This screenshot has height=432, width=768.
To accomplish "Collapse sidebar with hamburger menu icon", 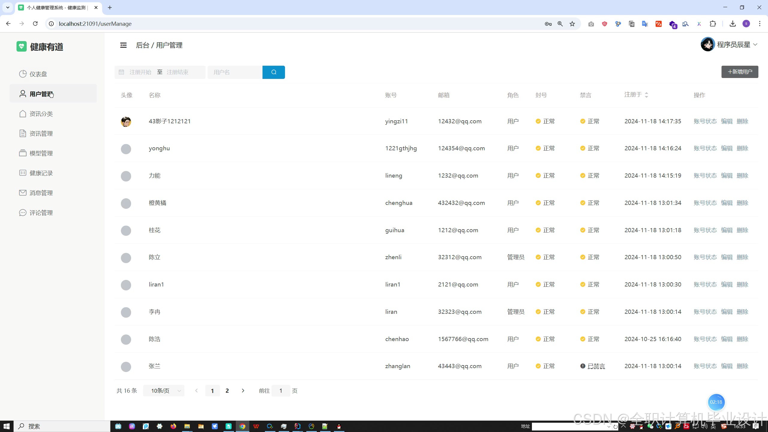I will pos(123,45).
